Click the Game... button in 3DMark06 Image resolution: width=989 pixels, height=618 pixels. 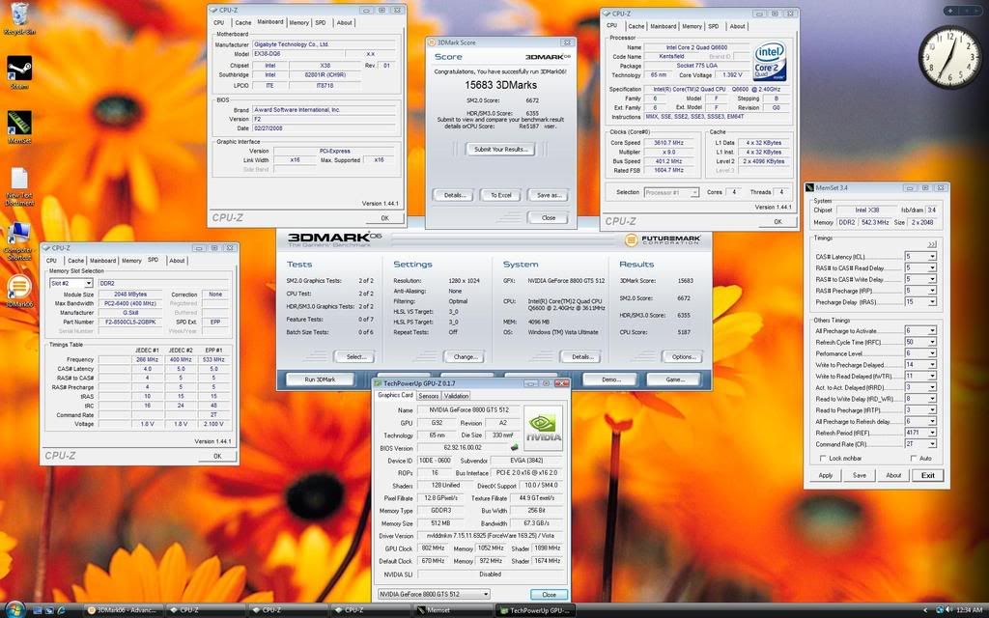pyautogui.click(x=674, y=379)
